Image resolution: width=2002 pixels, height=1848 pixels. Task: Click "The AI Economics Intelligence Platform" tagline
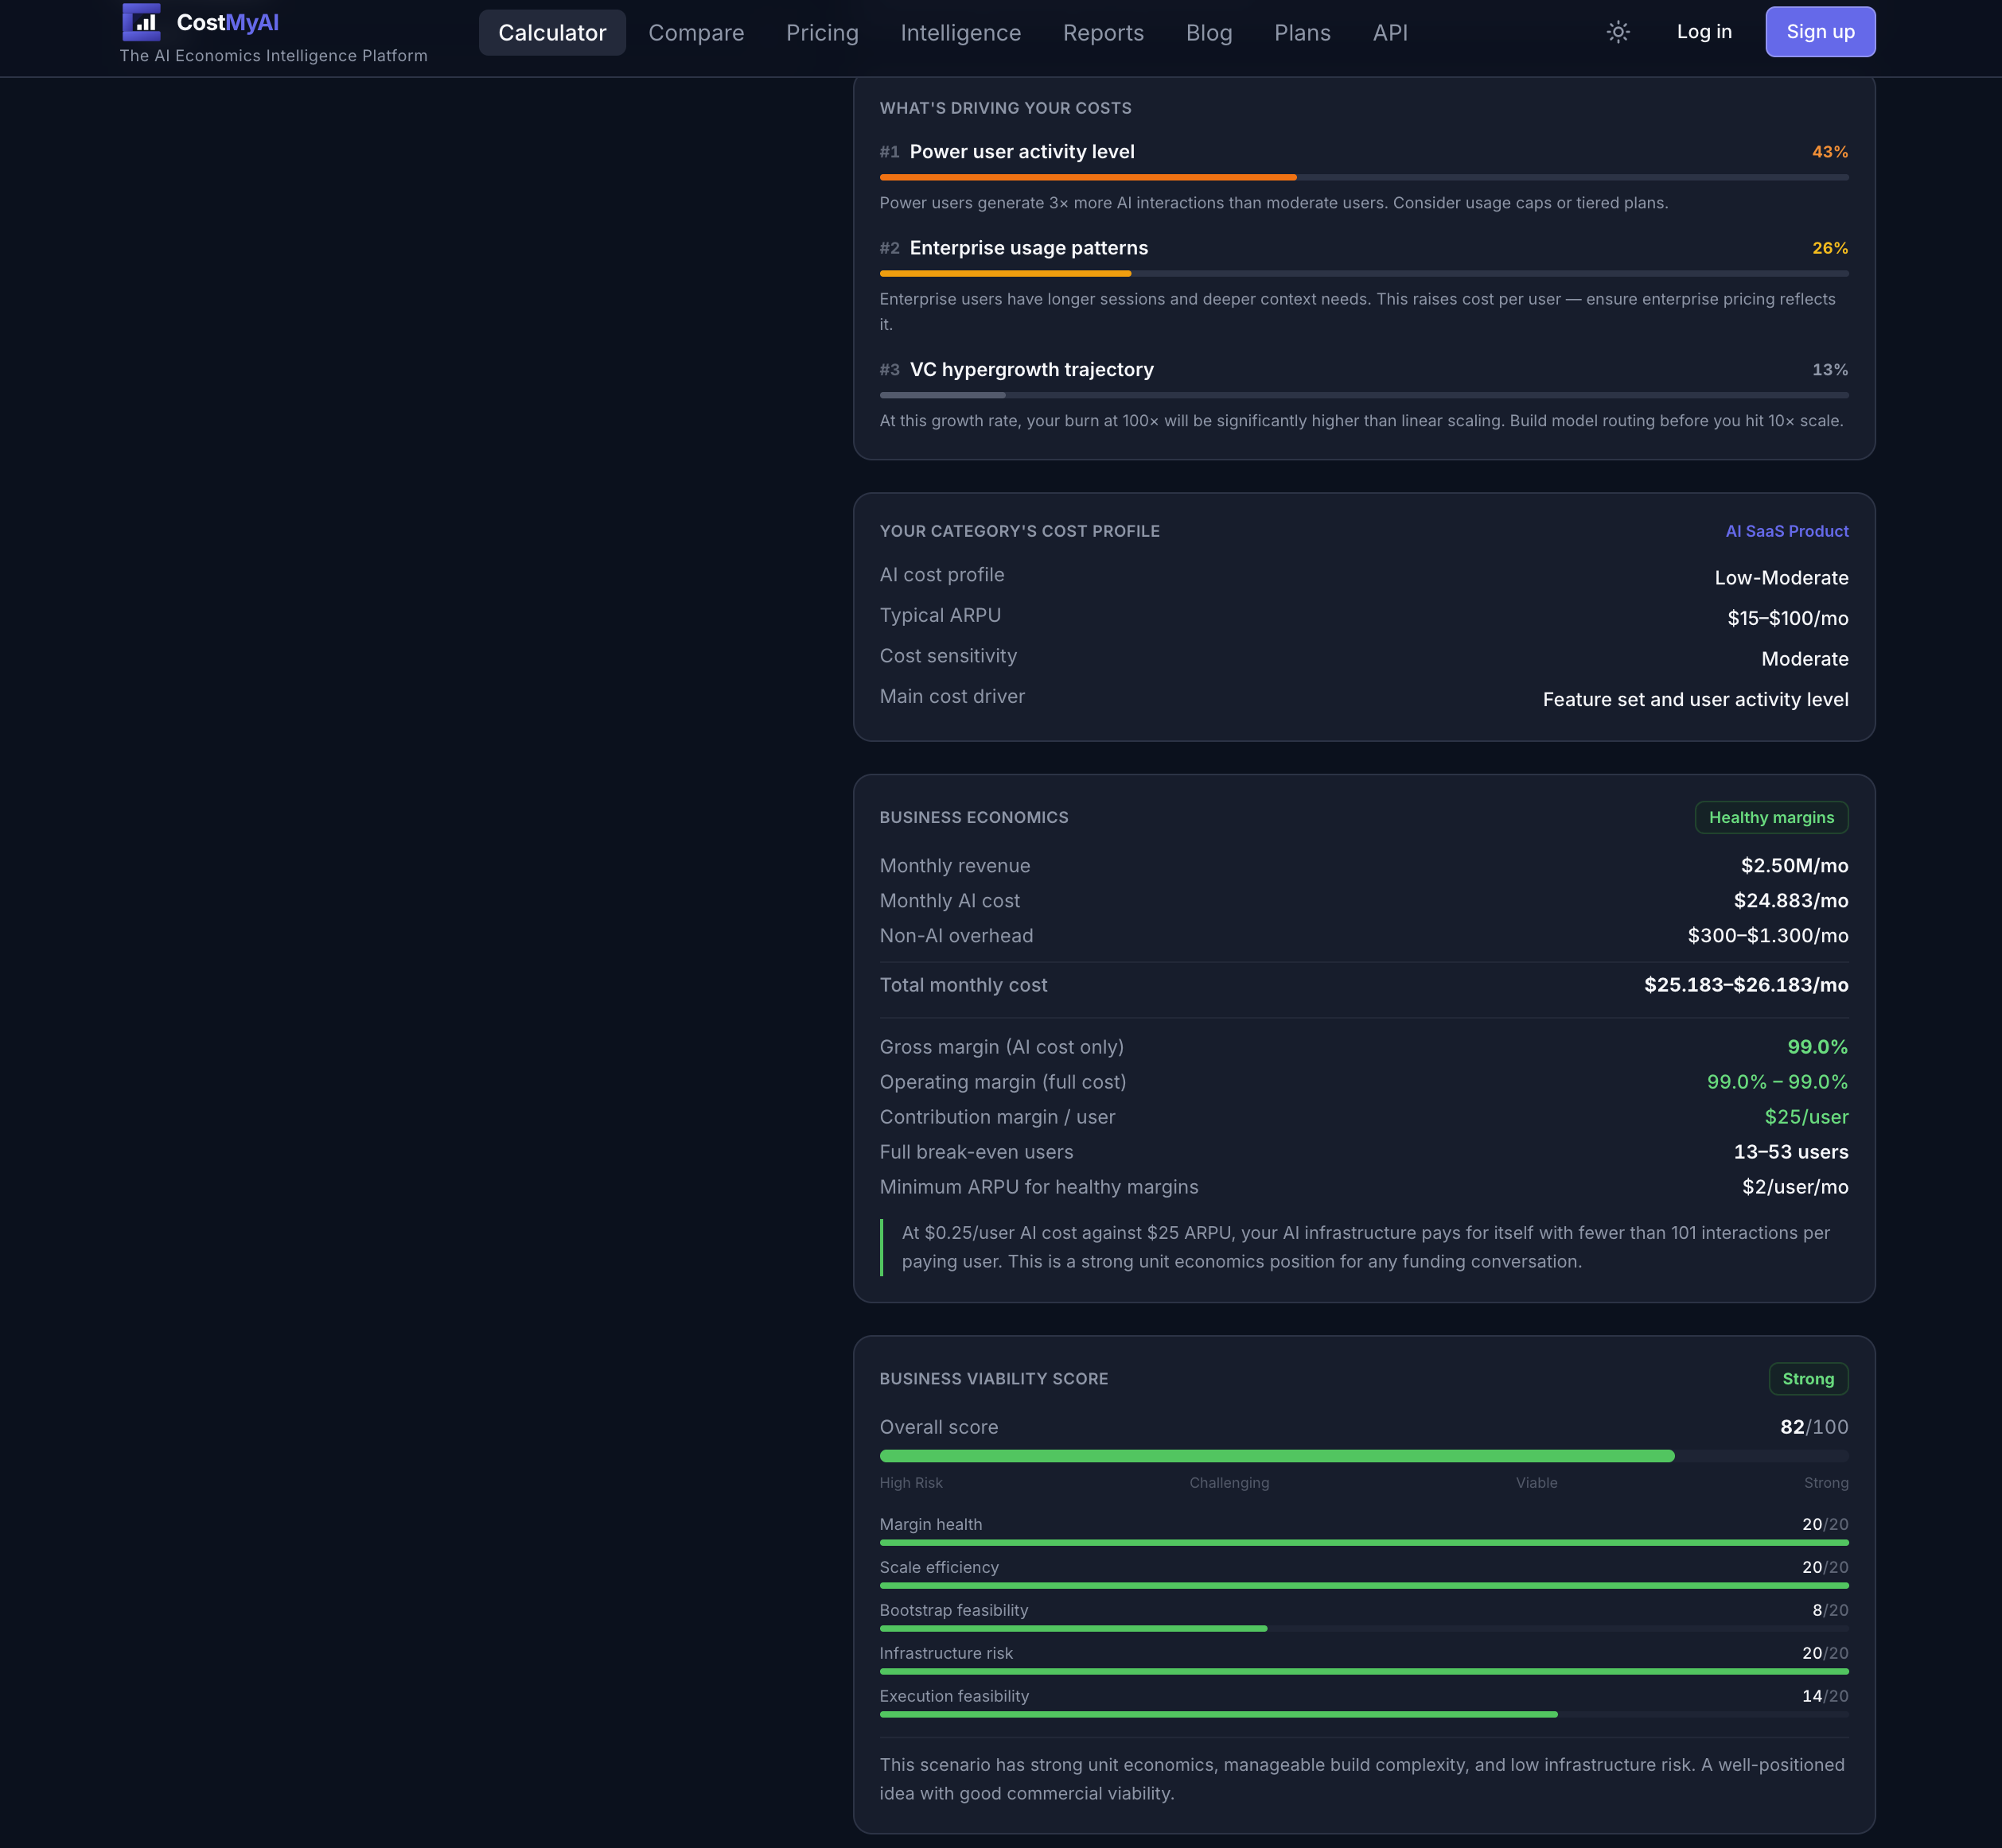(273, 56)
